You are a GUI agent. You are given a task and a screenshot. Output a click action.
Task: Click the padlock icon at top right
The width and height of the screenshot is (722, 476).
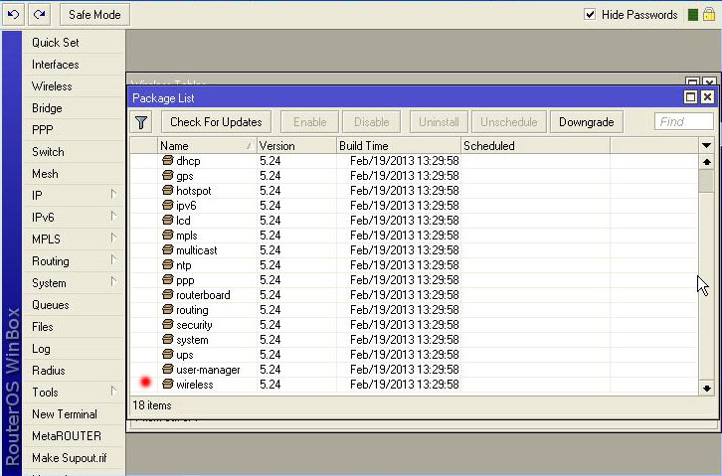click(x=709, y=14)
